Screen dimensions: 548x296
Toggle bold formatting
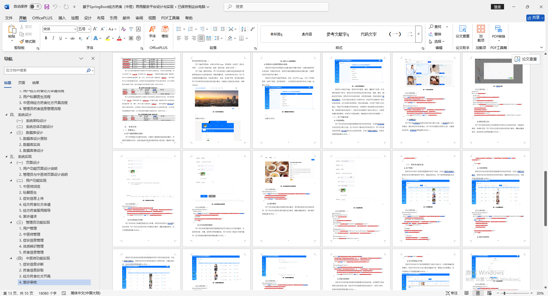46,38
